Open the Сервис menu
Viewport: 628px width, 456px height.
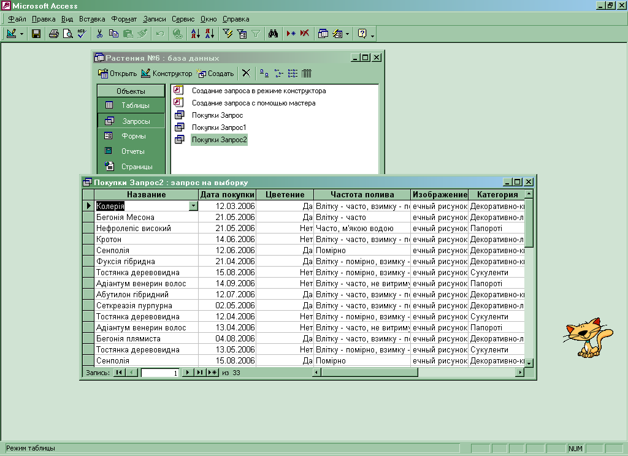(x=183, y=19)
